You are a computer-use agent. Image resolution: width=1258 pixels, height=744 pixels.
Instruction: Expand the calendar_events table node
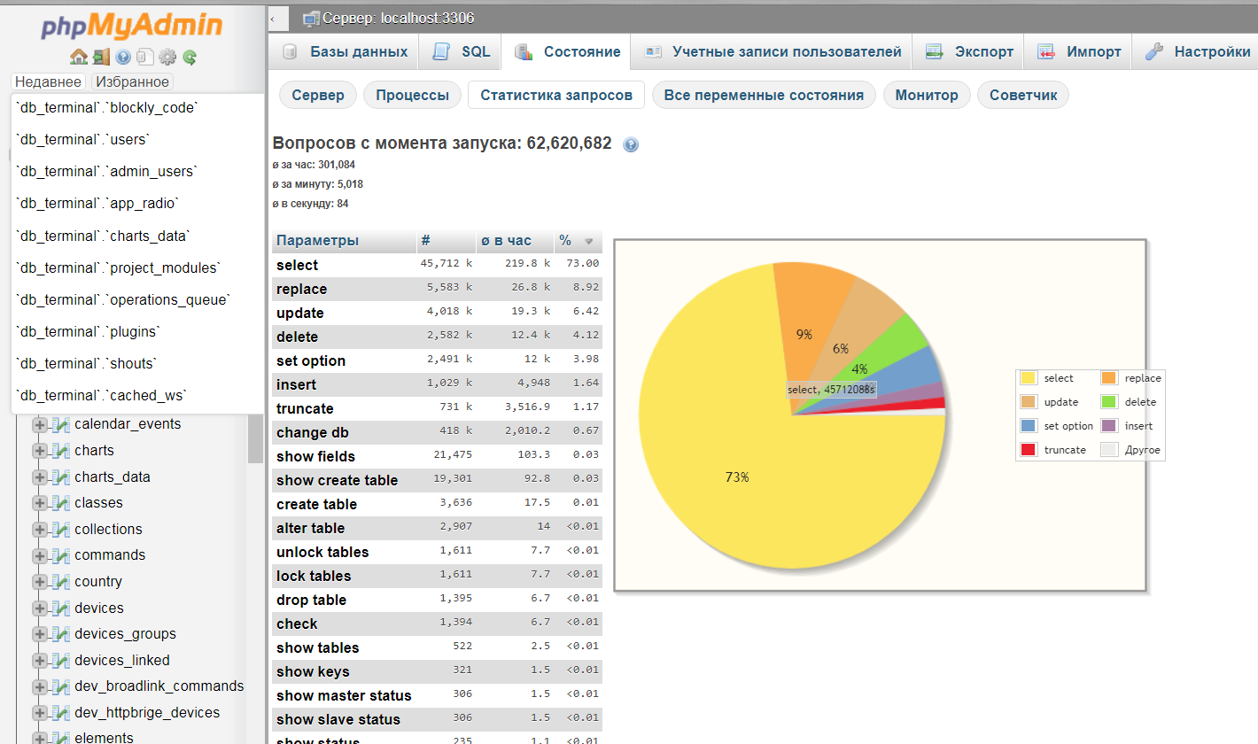(40, 425)
